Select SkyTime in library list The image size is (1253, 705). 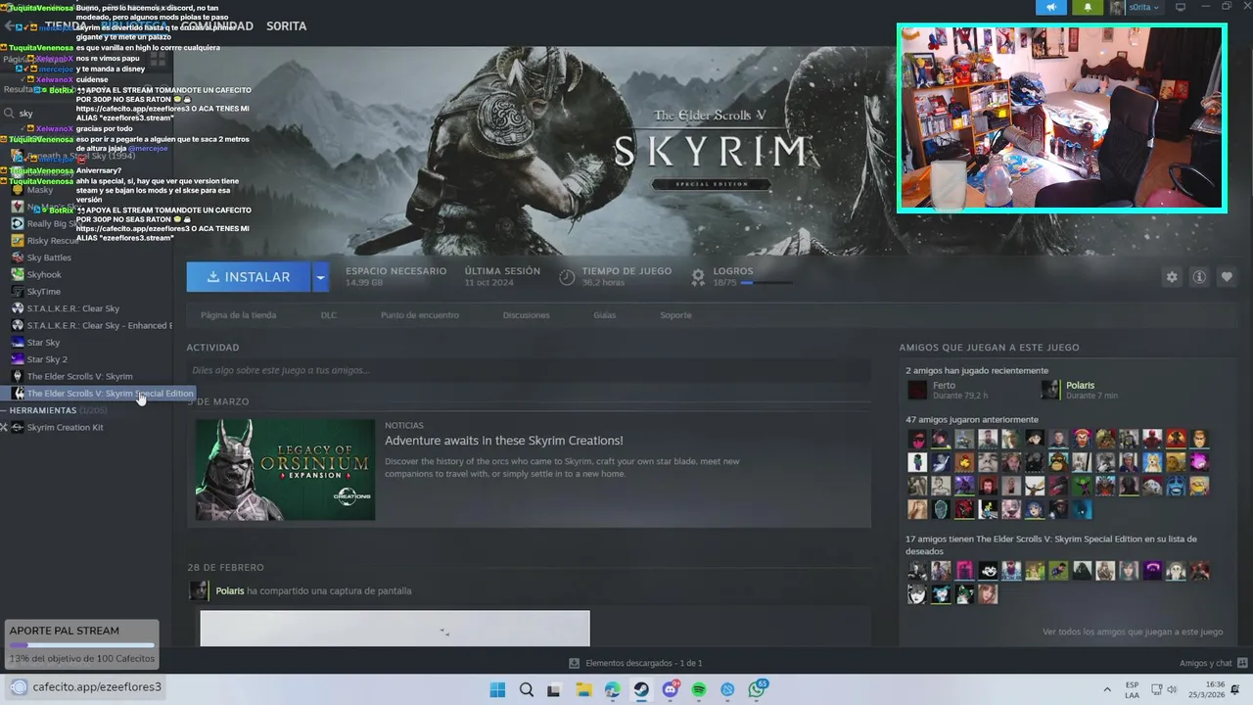(43, 292)
